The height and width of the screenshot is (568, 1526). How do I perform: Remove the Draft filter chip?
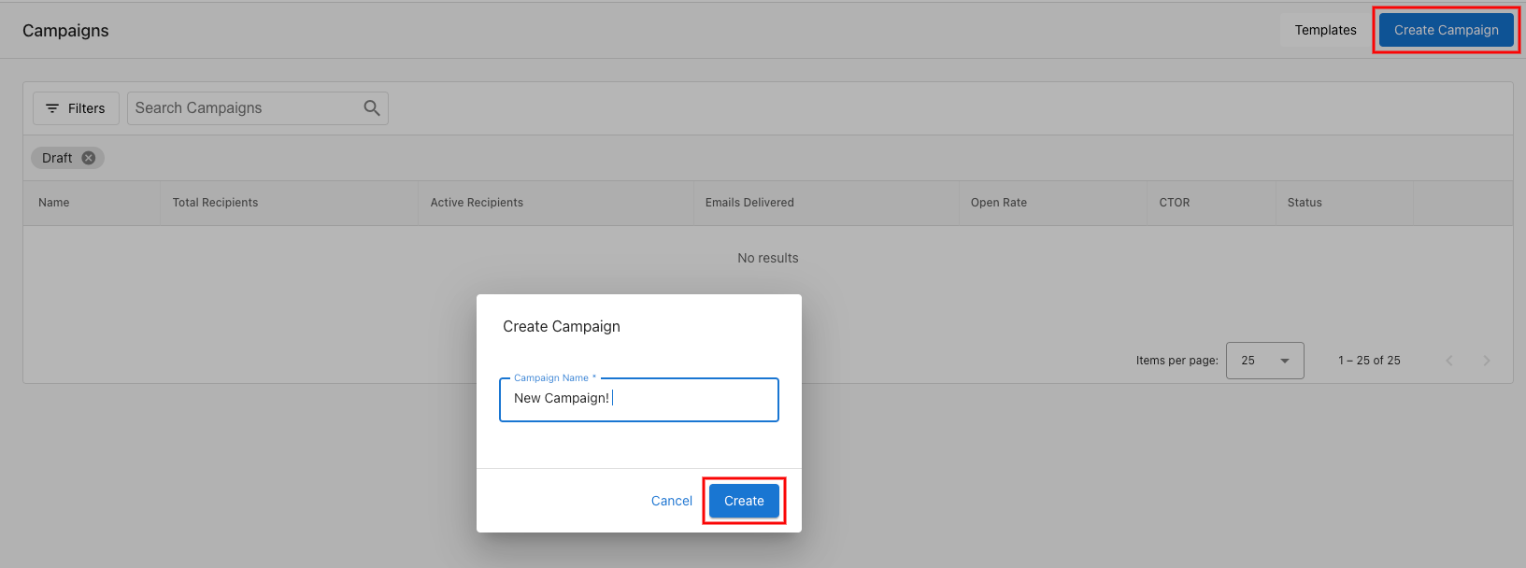tap(89, 158)
